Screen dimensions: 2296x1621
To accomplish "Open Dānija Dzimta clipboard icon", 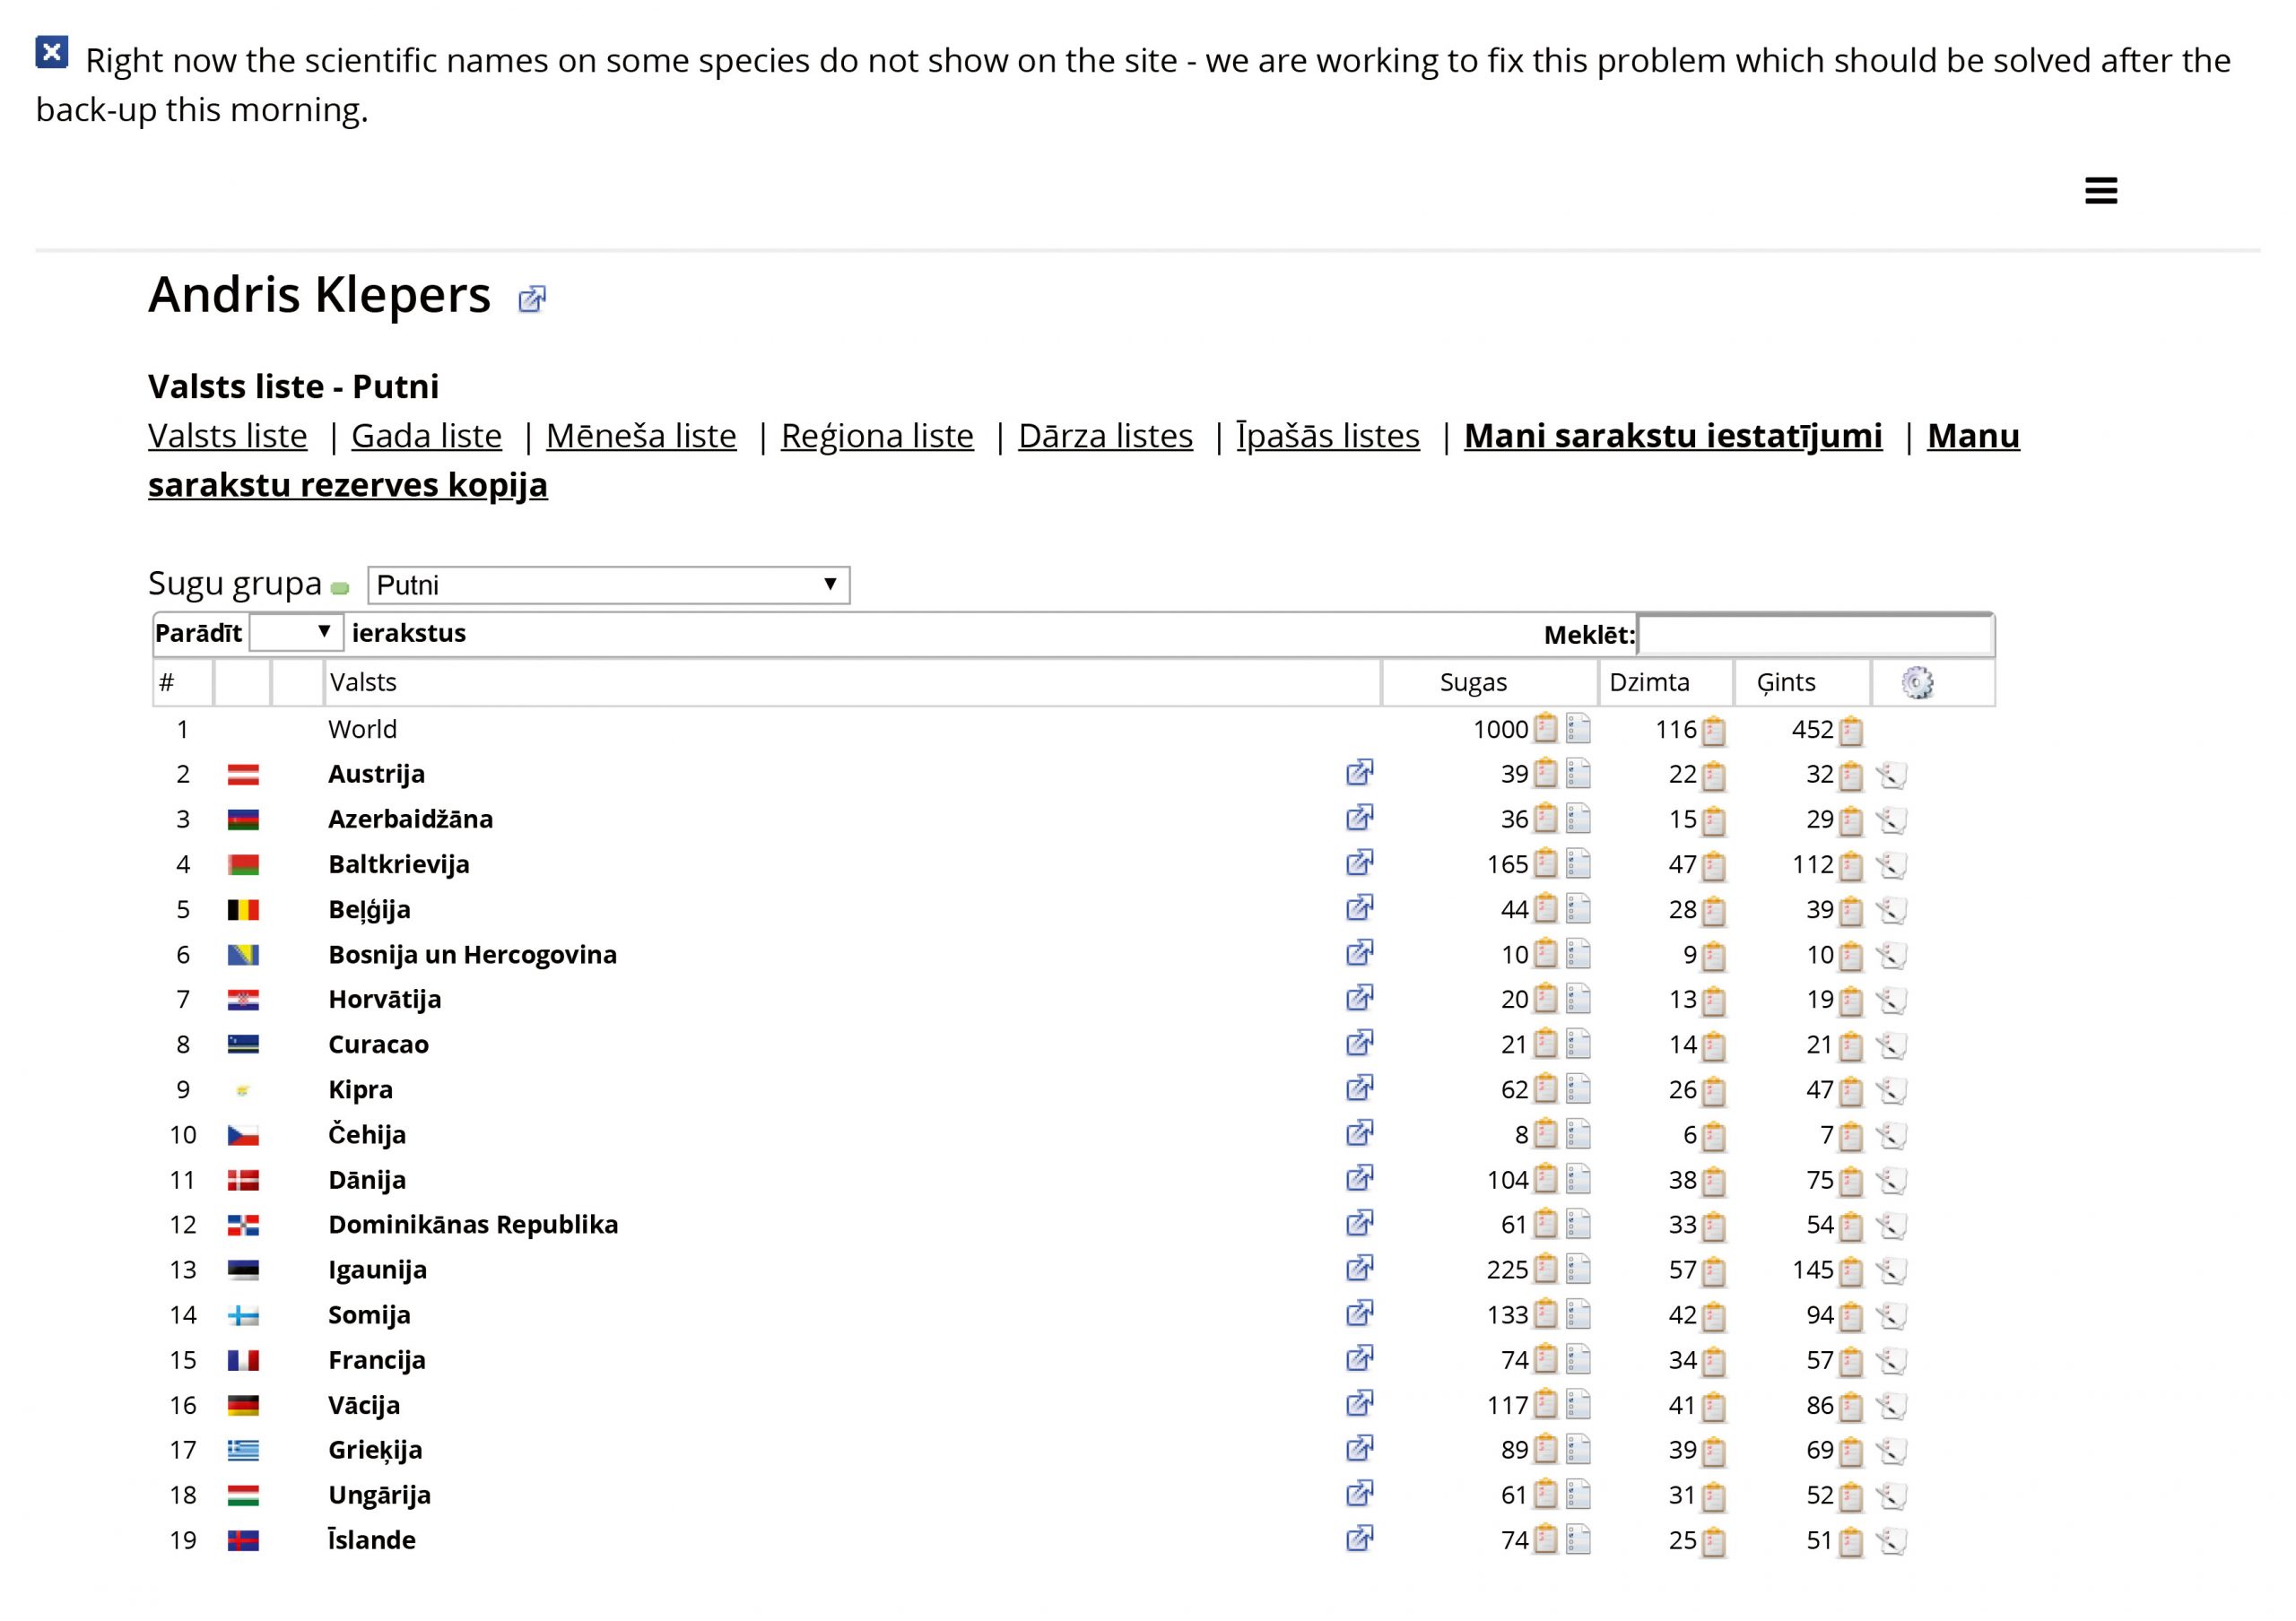I will tap(1714, 1182).
